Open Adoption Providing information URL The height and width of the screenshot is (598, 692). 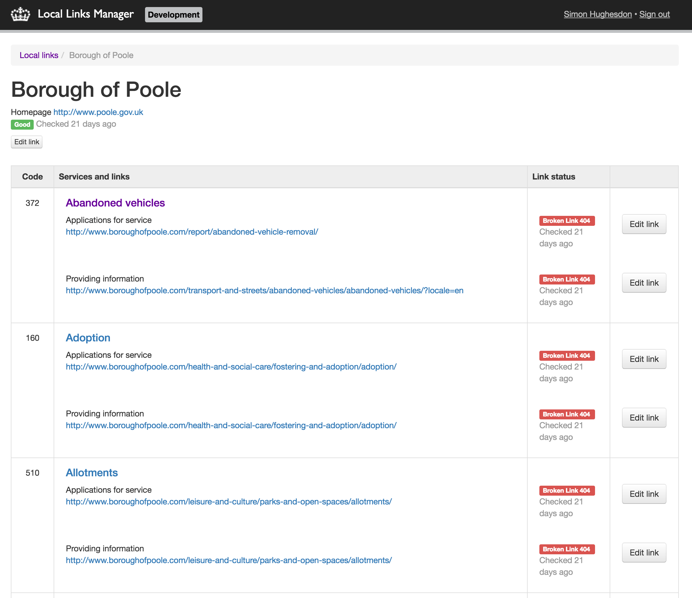click(x=231, y=425)
